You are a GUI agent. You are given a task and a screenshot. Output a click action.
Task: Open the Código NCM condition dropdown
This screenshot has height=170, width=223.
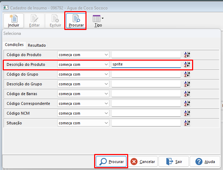pyautogui.click(x=83, y=113)
